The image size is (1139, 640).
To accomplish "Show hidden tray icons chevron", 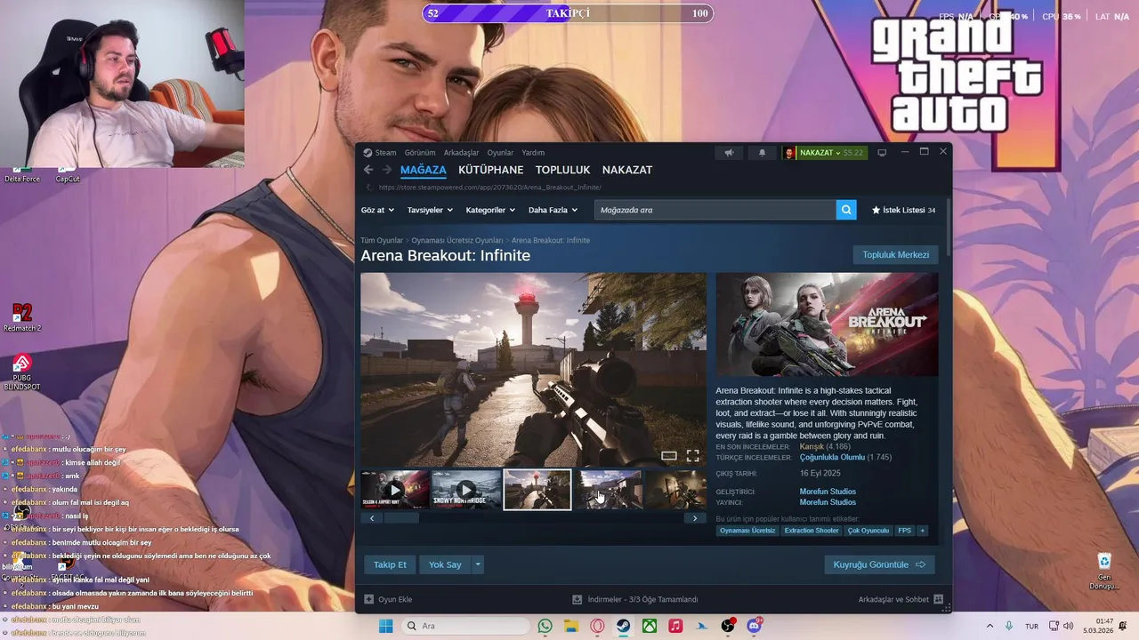I will pos(990,626).
